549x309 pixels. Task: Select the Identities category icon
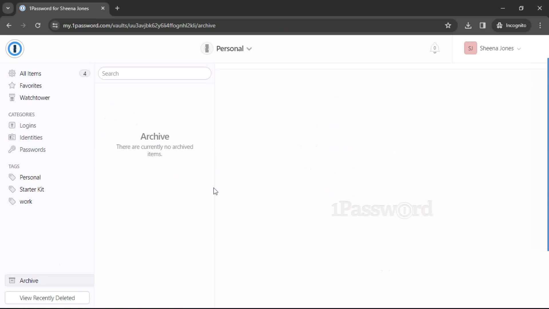coord(12,137)
